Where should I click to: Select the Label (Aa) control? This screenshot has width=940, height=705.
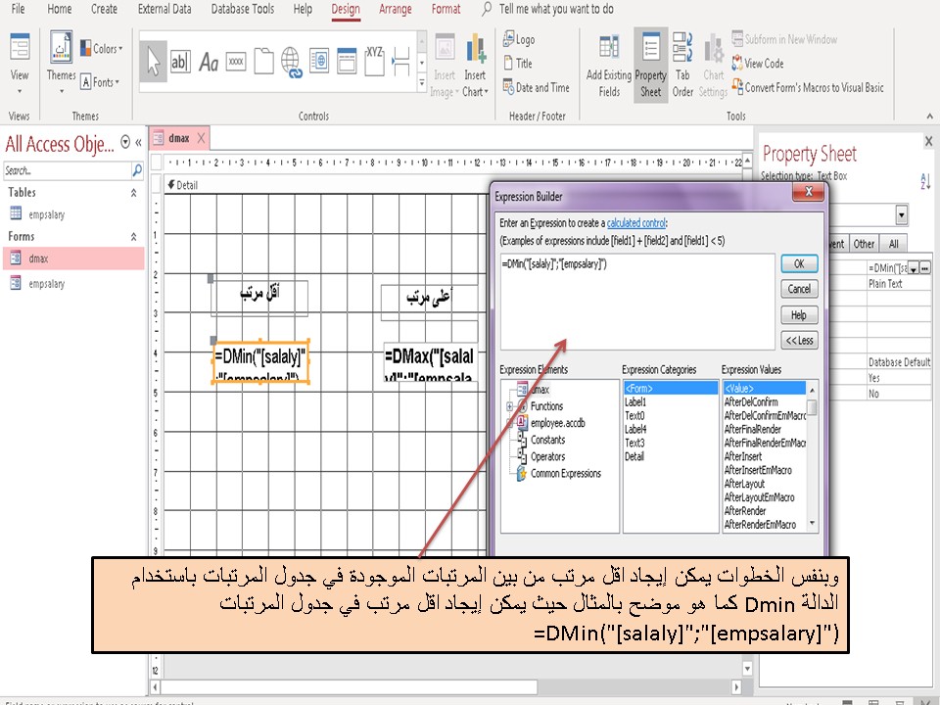tap(209, 61)
